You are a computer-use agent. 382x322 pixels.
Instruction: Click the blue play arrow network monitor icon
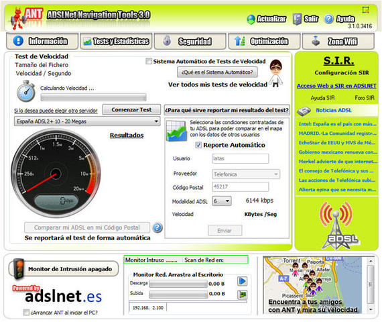pos(242,281)
